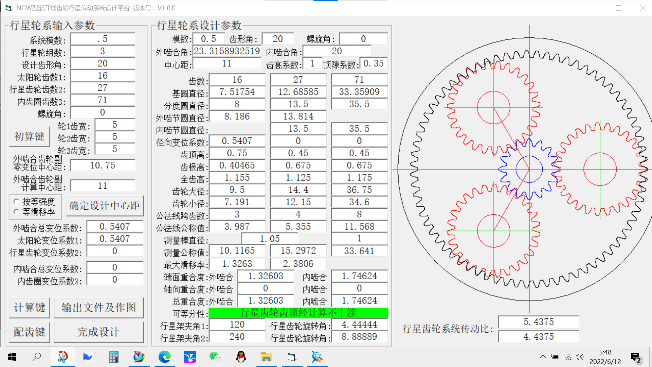Viewport: 652px width, 367px height.
Task: Click the 内啮合总变位系数 field
Action: tap(115, 267)
